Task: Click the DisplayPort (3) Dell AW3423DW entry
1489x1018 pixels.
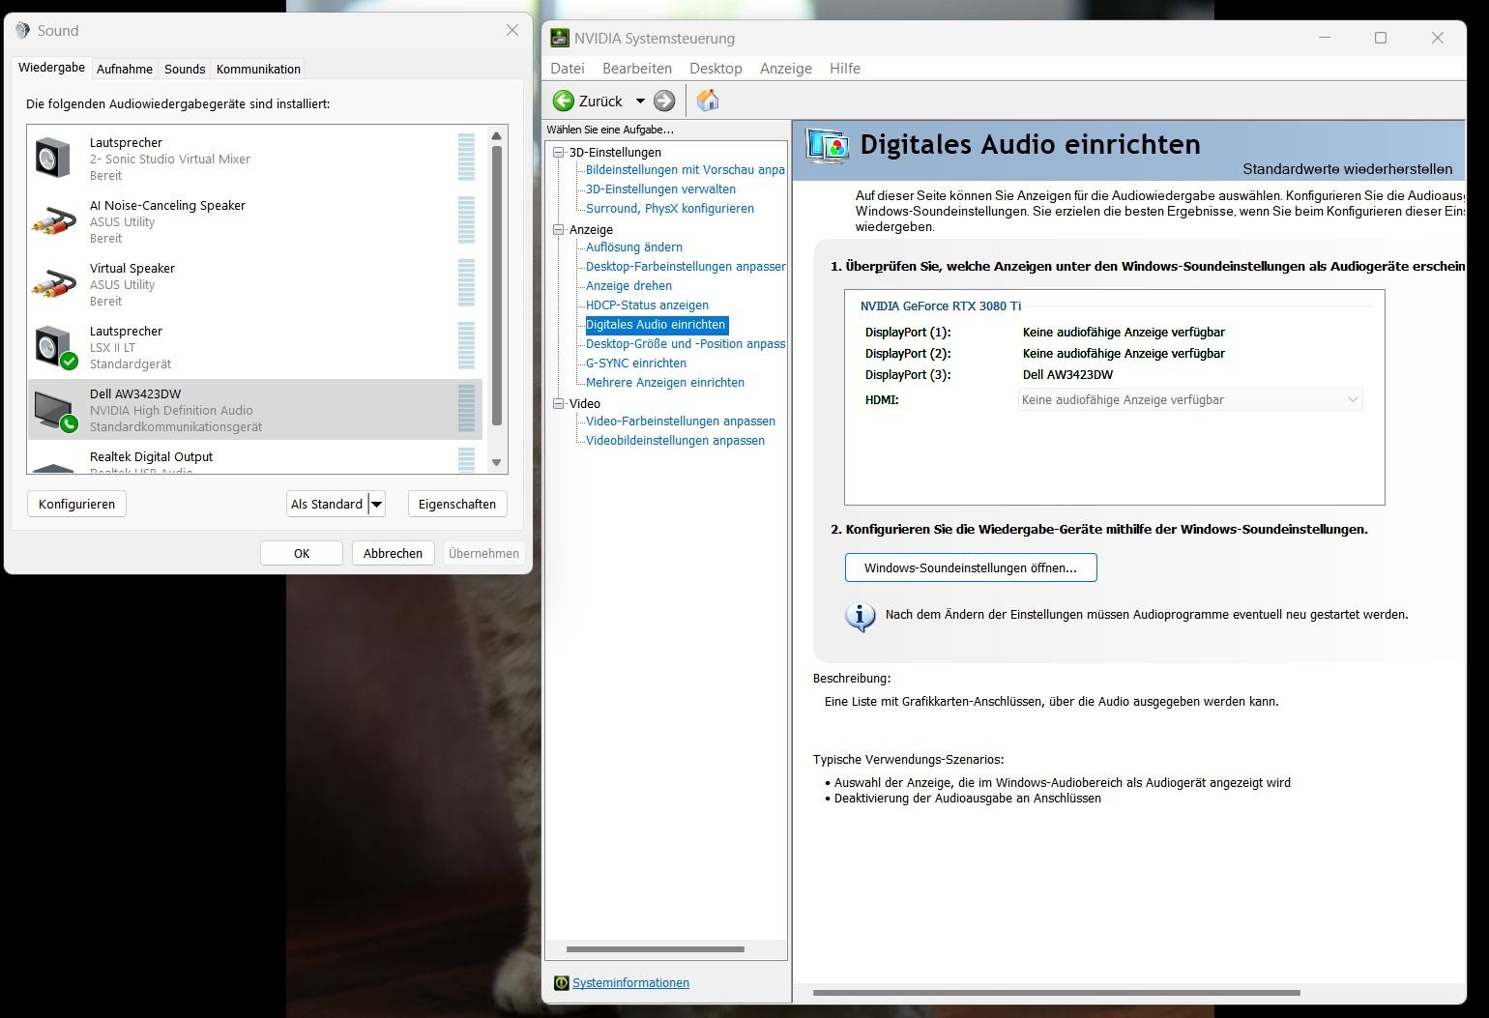Action: pyautogui.click(x=1067, y=375)
